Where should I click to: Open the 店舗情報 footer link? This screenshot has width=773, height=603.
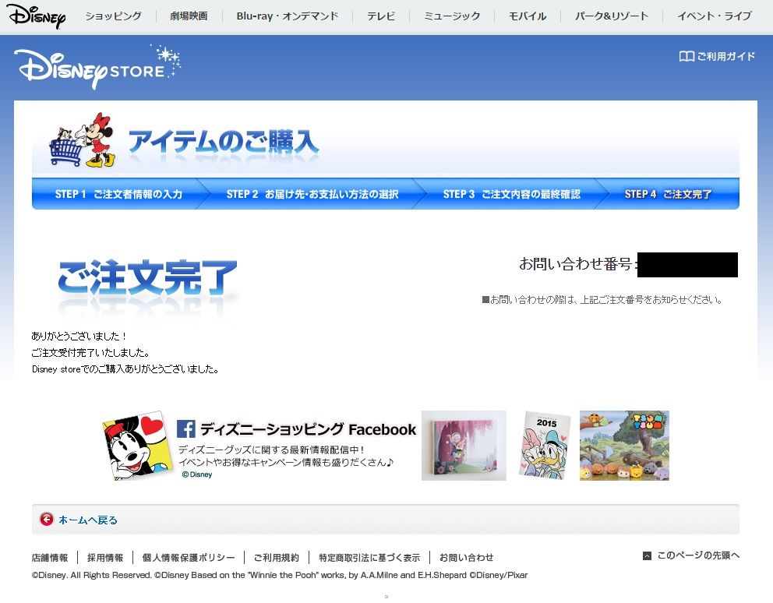pos(50,558)
